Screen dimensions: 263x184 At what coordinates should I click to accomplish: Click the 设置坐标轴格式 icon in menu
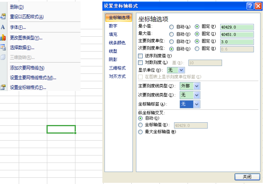(x=3, y=87)
